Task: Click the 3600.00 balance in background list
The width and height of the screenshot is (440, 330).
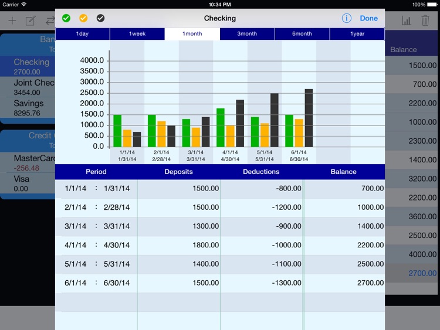Action: pos(422,216)
